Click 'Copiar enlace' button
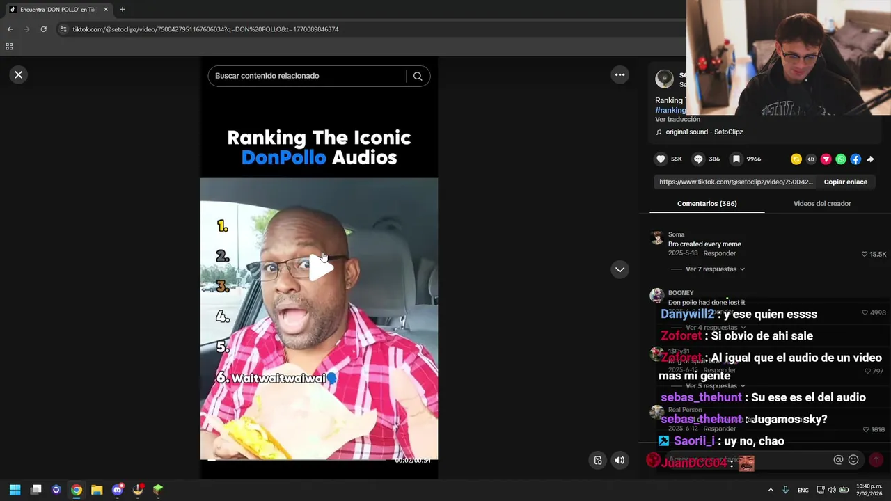This screenshot has width=891, height=501. [x=845, y=182]
